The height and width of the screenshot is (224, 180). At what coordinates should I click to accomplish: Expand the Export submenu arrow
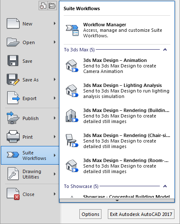55,98
